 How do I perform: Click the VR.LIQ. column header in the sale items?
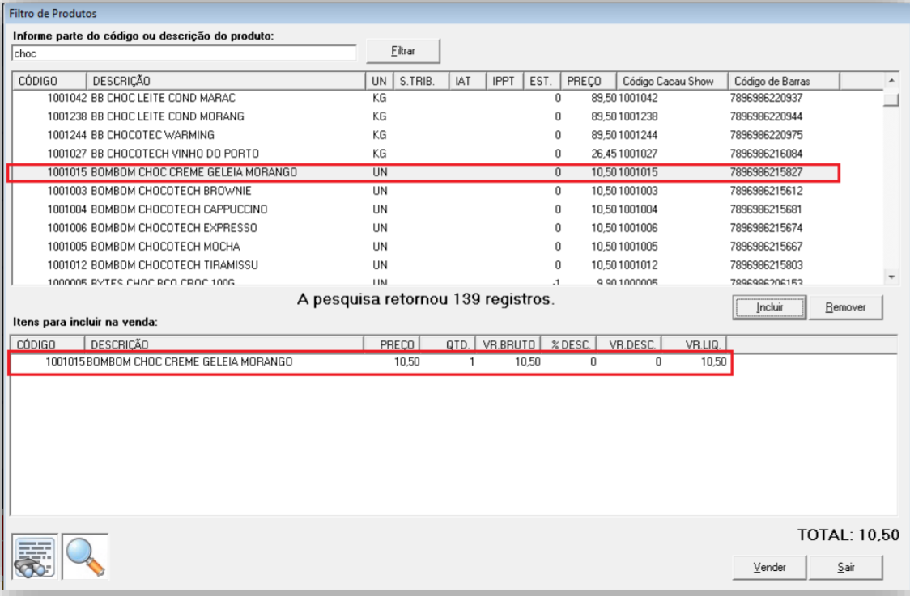coord(695,345)
